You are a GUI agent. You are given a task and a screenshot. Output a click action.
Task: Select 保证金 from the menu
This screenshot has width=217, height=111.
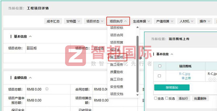point(115,50)
